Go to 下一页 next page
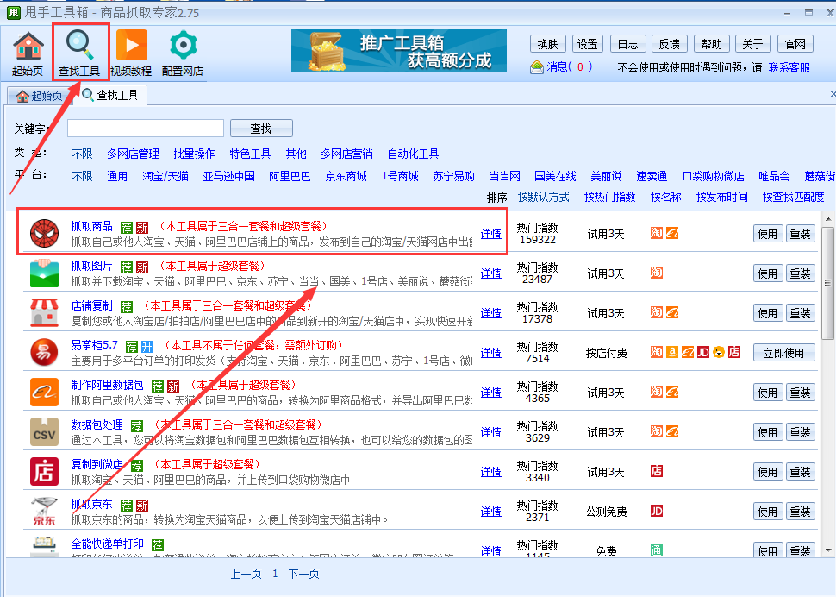This screenshot has width=836, height=597. tap(303, 574)
